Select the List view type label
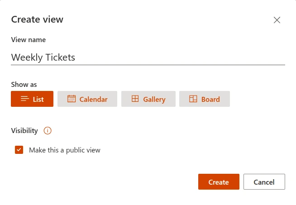Viewport: 296px width, 205px height. point(38,100)
